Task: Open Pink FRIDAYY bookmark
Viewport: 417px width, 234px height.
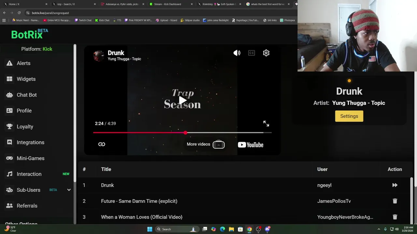Action: coord(138,20)
